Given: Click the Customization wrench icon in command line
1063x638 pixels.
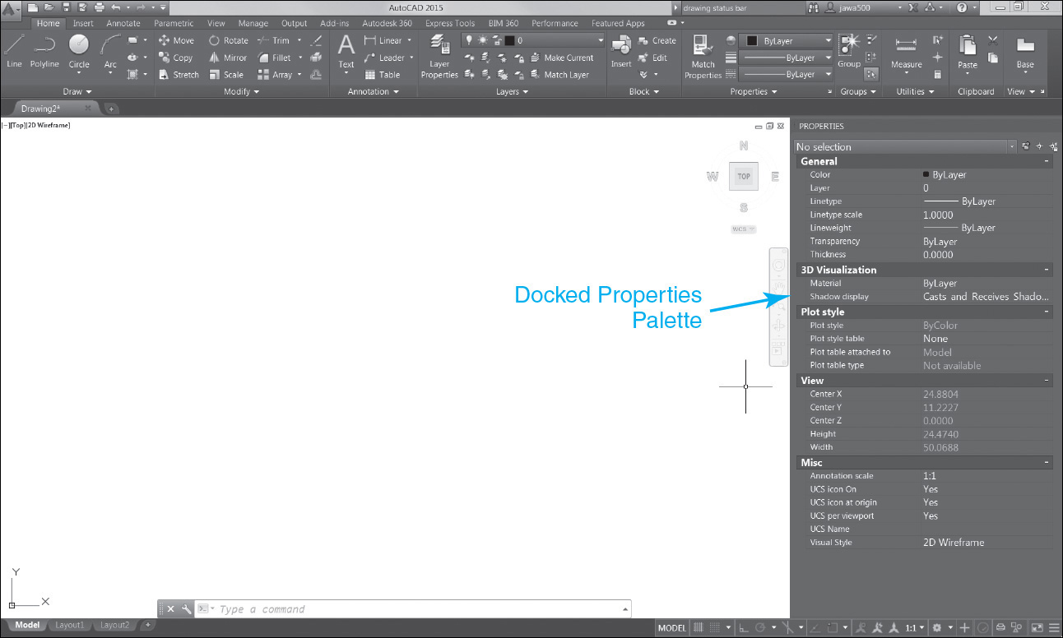Looking at the screenshot, I should tap(187, 609).
